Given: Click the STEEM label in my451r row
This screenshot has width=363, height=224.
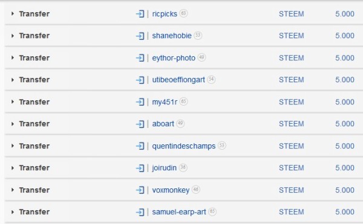Looking at the screenshot, I should [x=292, y=102].
